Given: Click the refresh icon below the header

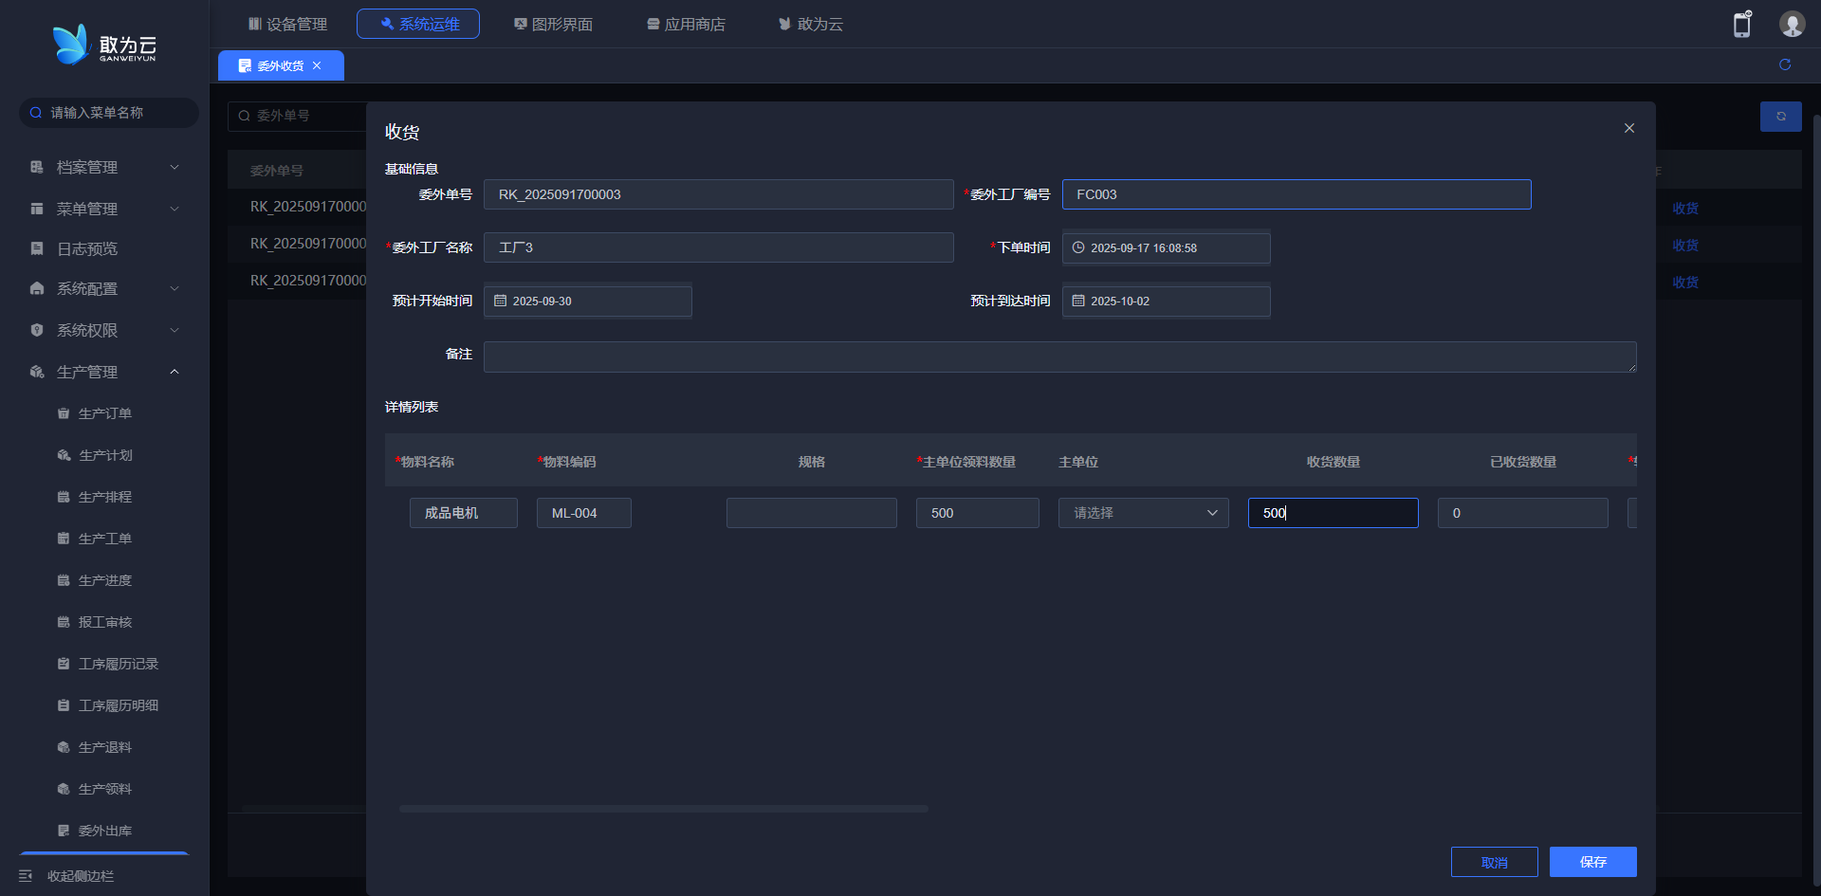Looking at the screenshot, I should 1784,64.
